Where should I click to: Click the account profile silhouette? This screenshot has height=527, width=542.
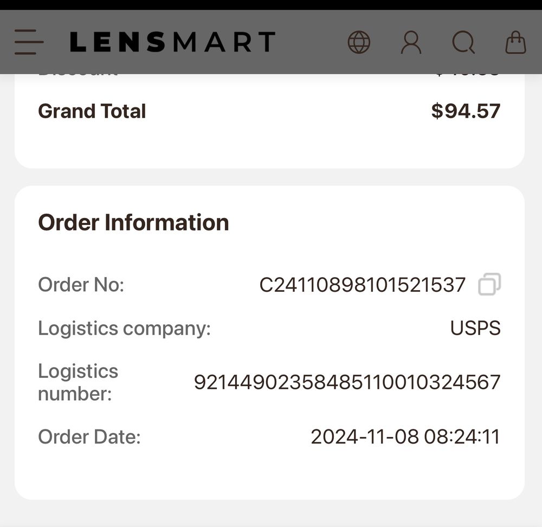(411, 41)
